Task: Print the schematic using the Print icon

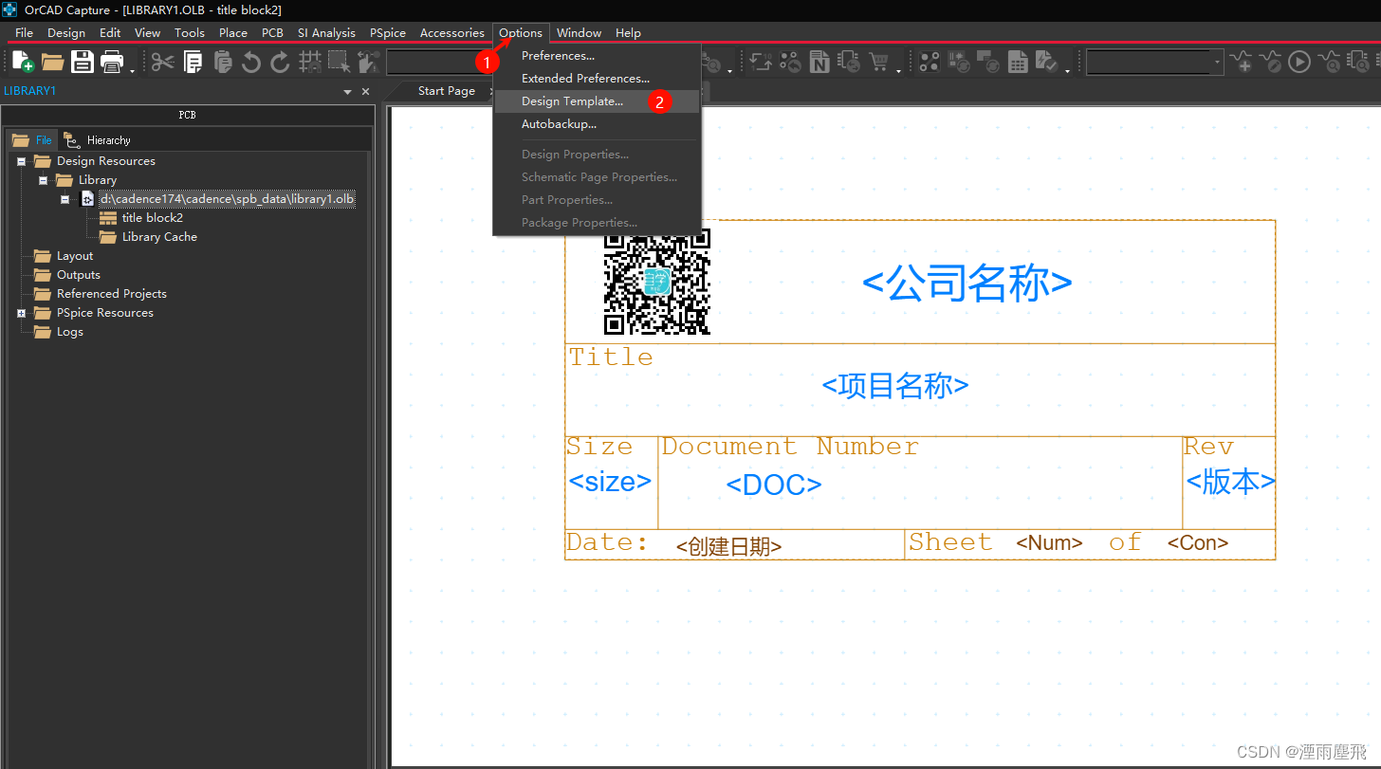Action: [112, 61]
